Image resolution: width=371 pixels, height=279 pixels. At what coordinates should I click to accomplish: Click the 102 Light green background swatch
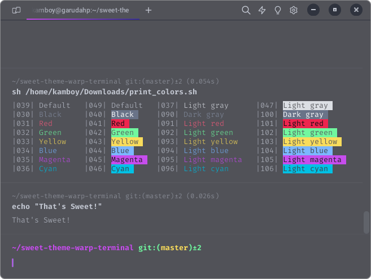click(310, 133)
